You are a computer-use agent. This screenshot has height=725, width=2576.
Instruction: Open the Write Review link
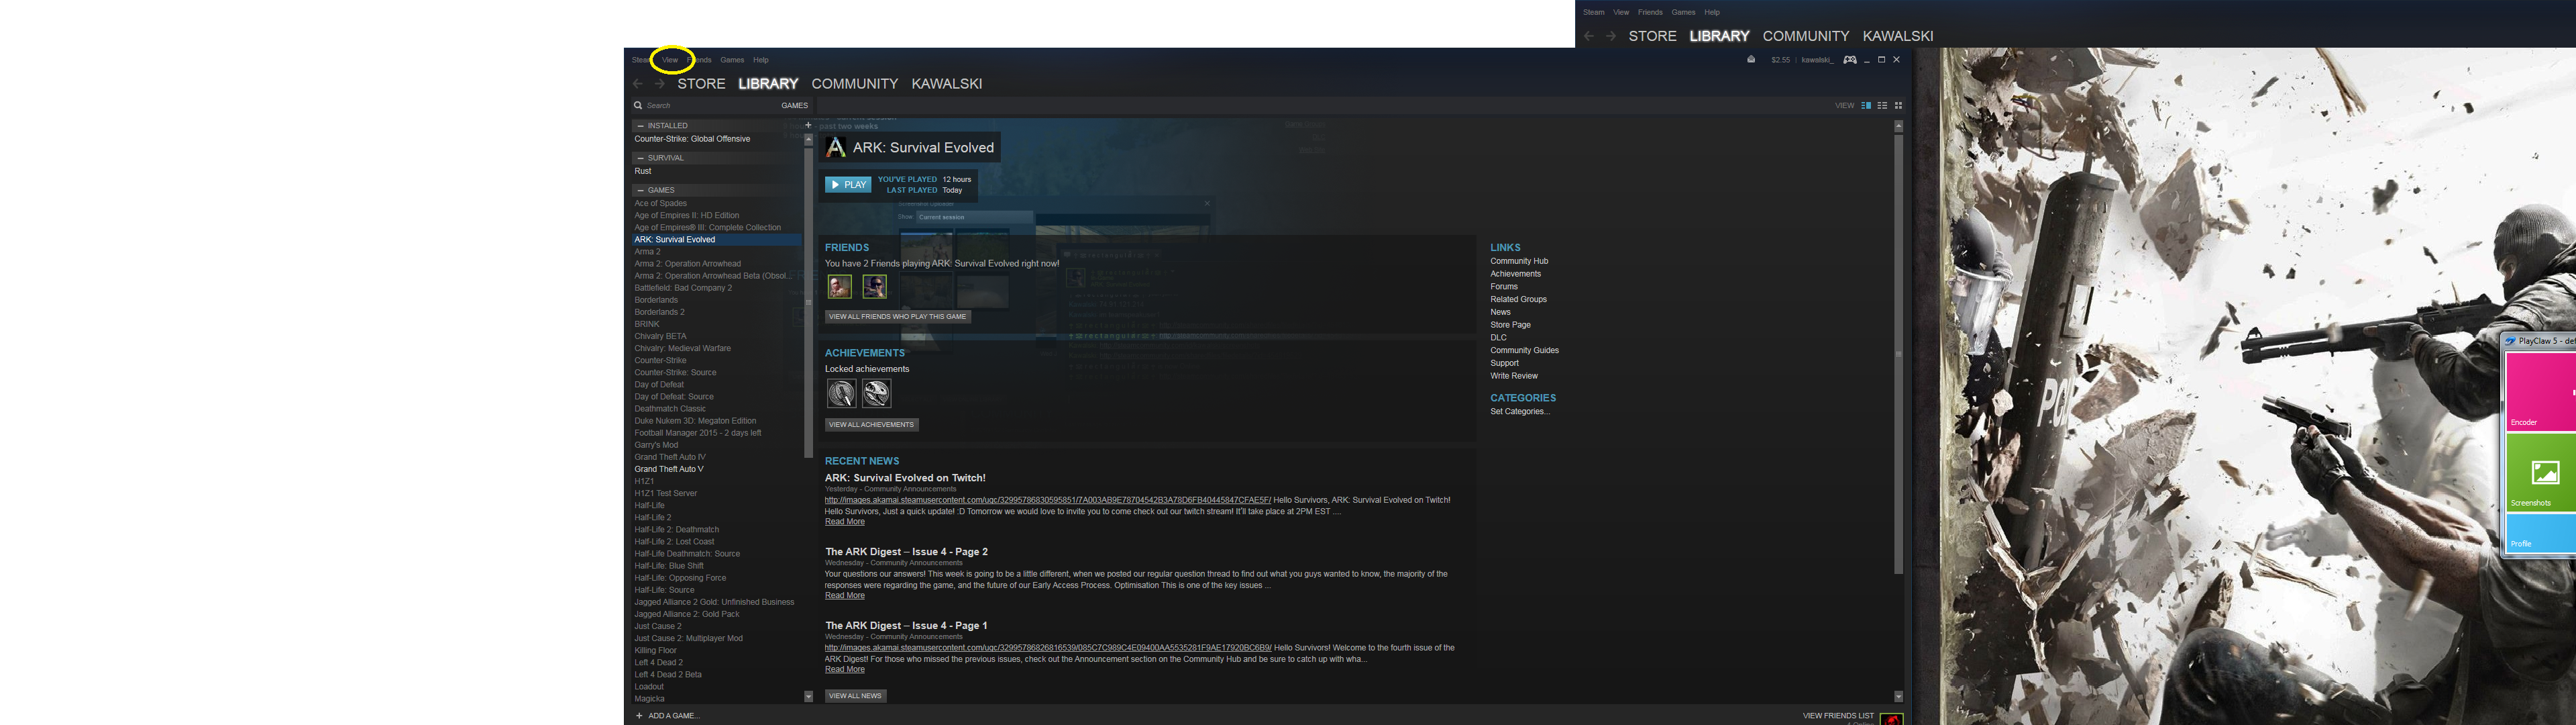pyautogui.click(x=1514, y=377)
